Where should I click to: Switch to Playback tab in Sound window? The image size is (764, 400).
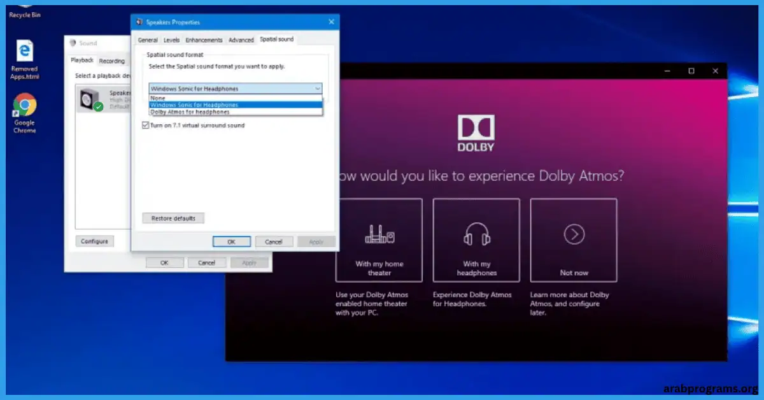(x=82, y=60)
